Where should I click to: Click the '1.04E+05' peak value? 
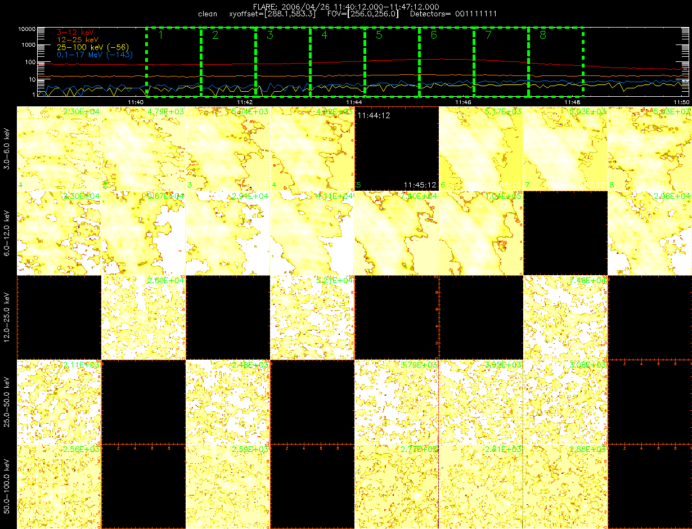point(503,196)
